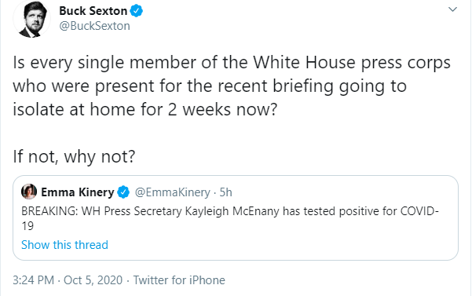
Task: Open the 'Twitter for iPhone' source link
Action: pyautogui.click(x=179, y=280)
